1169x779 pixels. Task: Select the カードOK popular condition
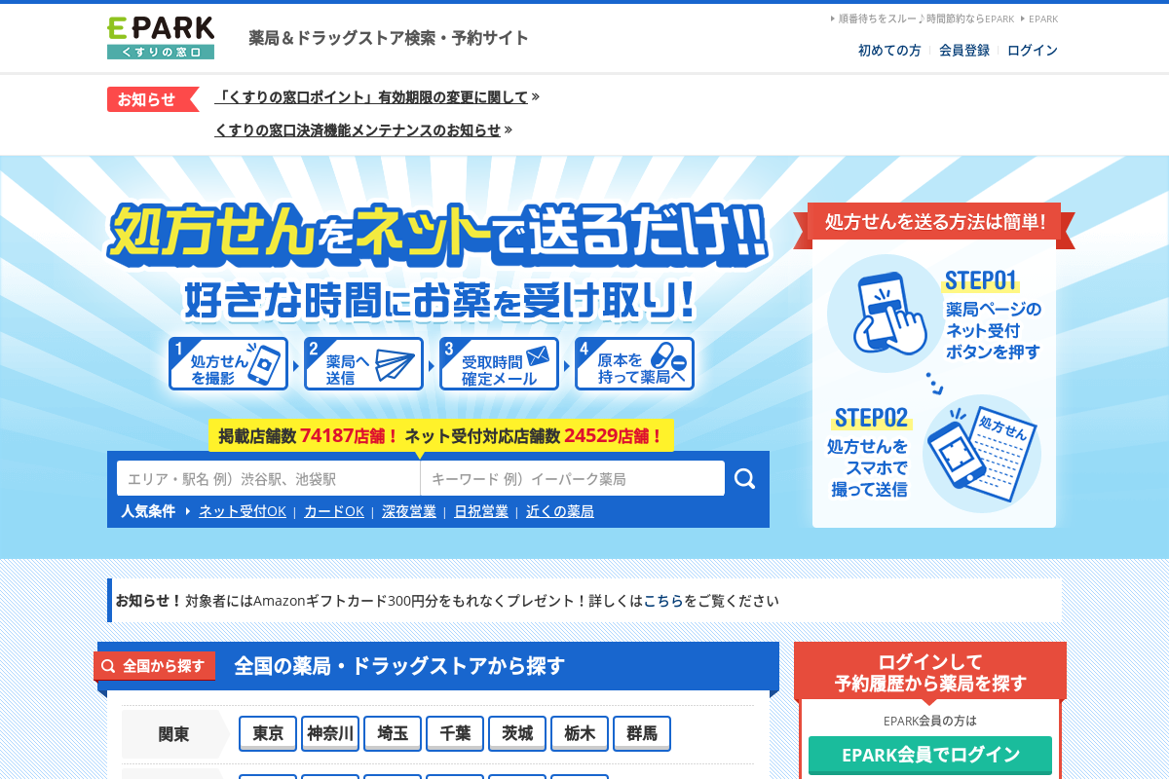[x=334, y=511]
